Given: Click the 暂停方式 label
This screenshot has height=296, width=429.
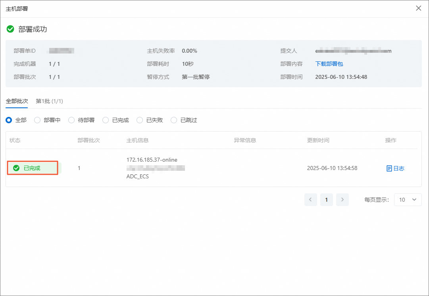Looking at the screenshot, I should pyautogui.click(x=158, y=77).
